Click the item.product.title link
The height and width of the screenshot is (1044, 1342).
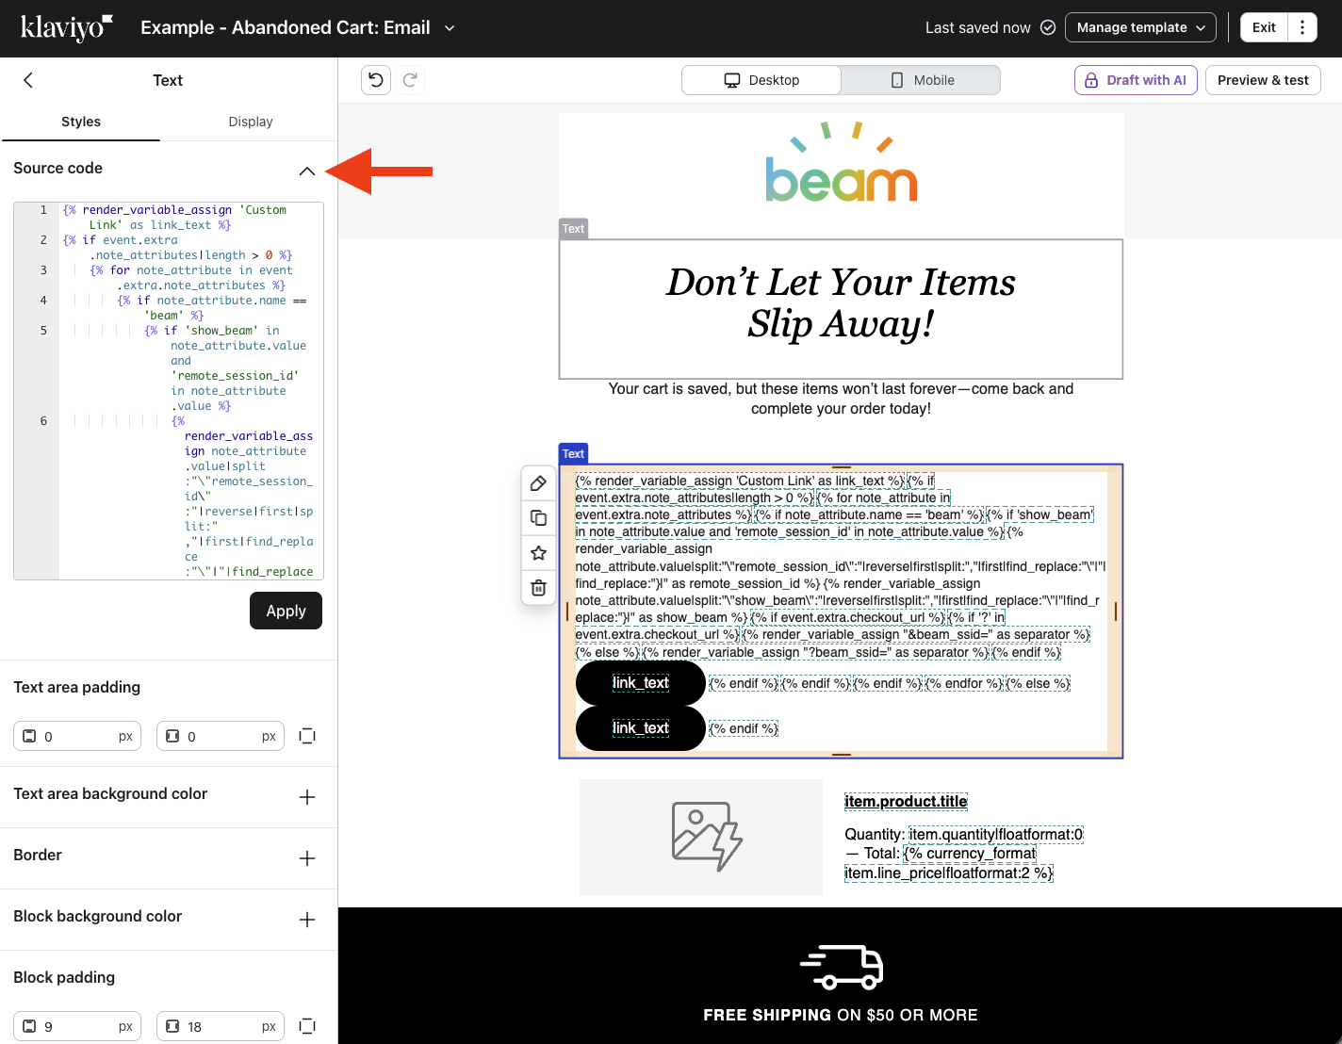(x=906, y=802)
